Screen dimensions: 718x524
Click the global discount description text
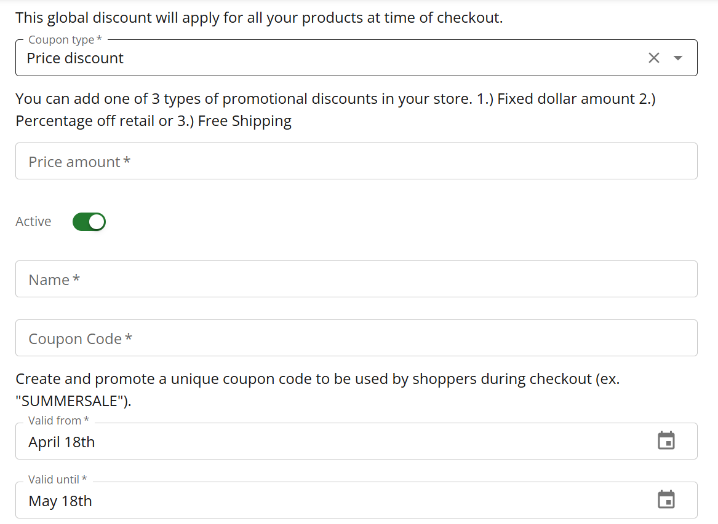258,18
